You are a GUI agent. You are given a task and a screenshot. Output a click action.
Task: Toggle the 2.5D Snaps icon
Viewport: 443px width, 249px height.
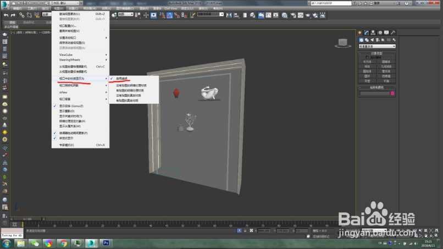tap(162, 15)
